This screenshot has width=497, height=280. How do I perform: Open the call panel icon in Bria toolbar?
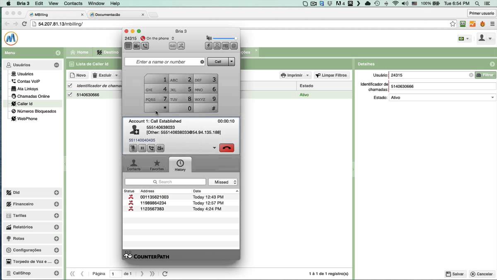(145, 46)
